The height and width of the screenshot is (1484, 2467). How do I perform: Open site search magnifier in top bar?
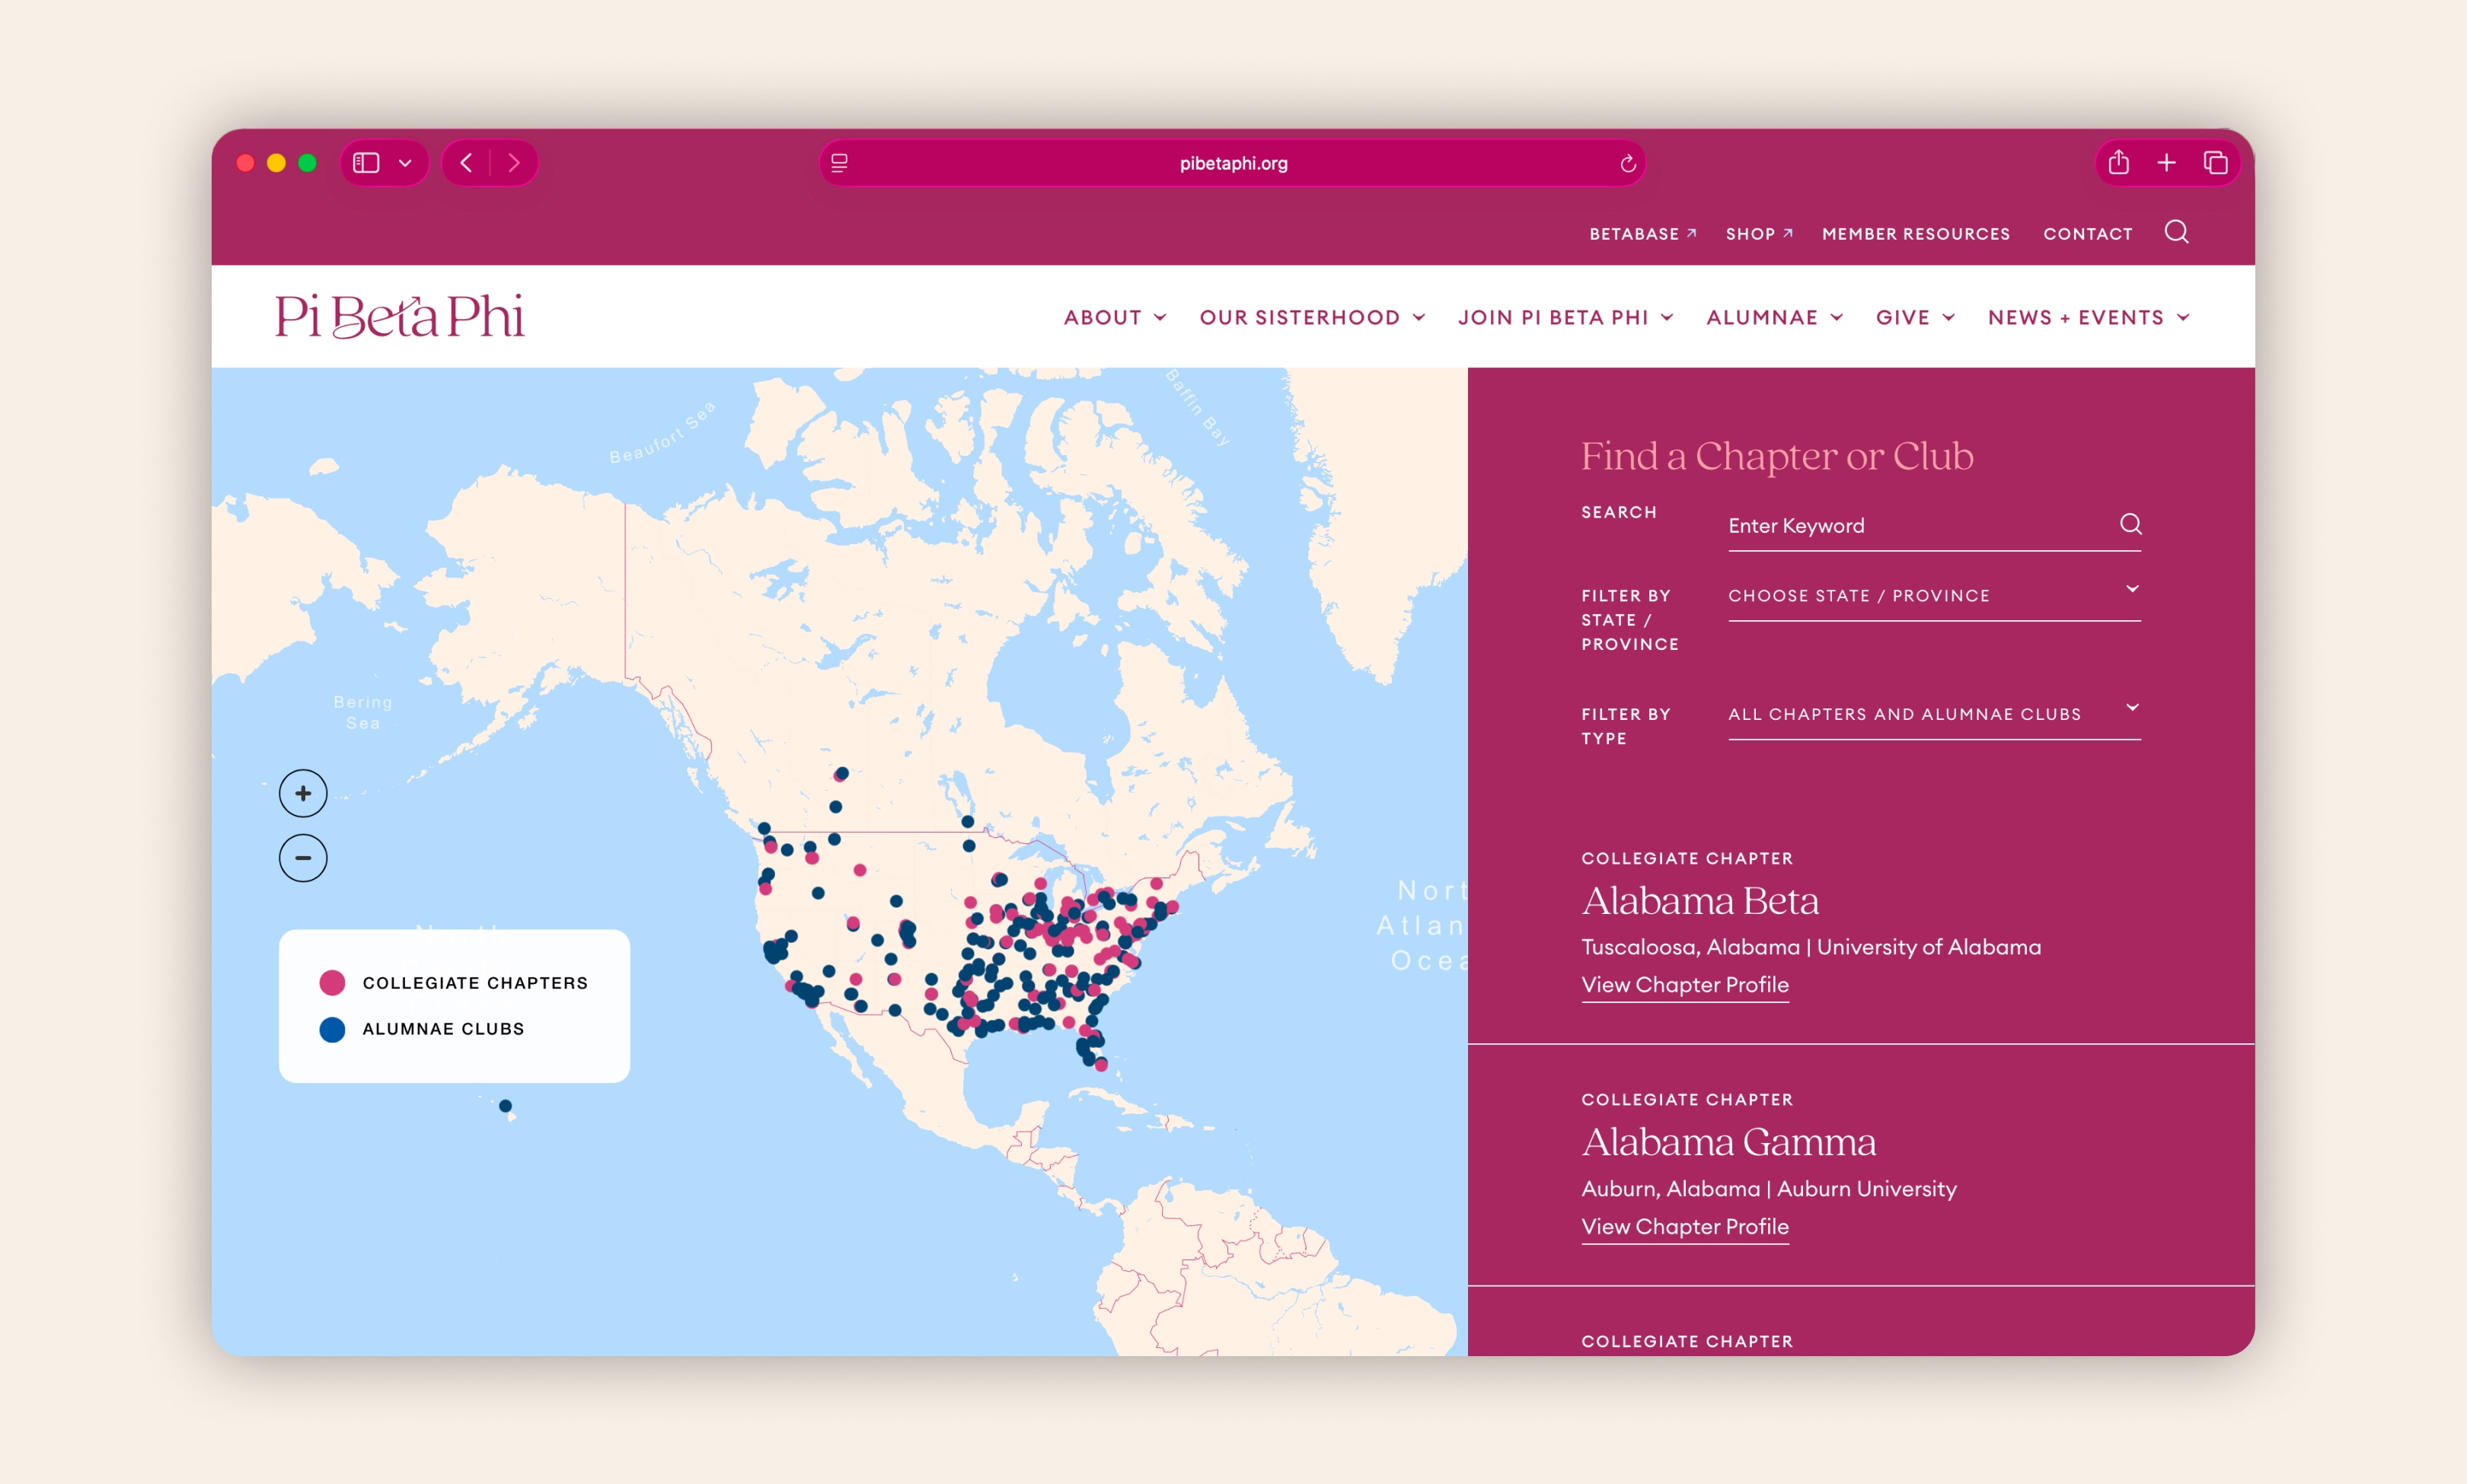pos(2176,232)
